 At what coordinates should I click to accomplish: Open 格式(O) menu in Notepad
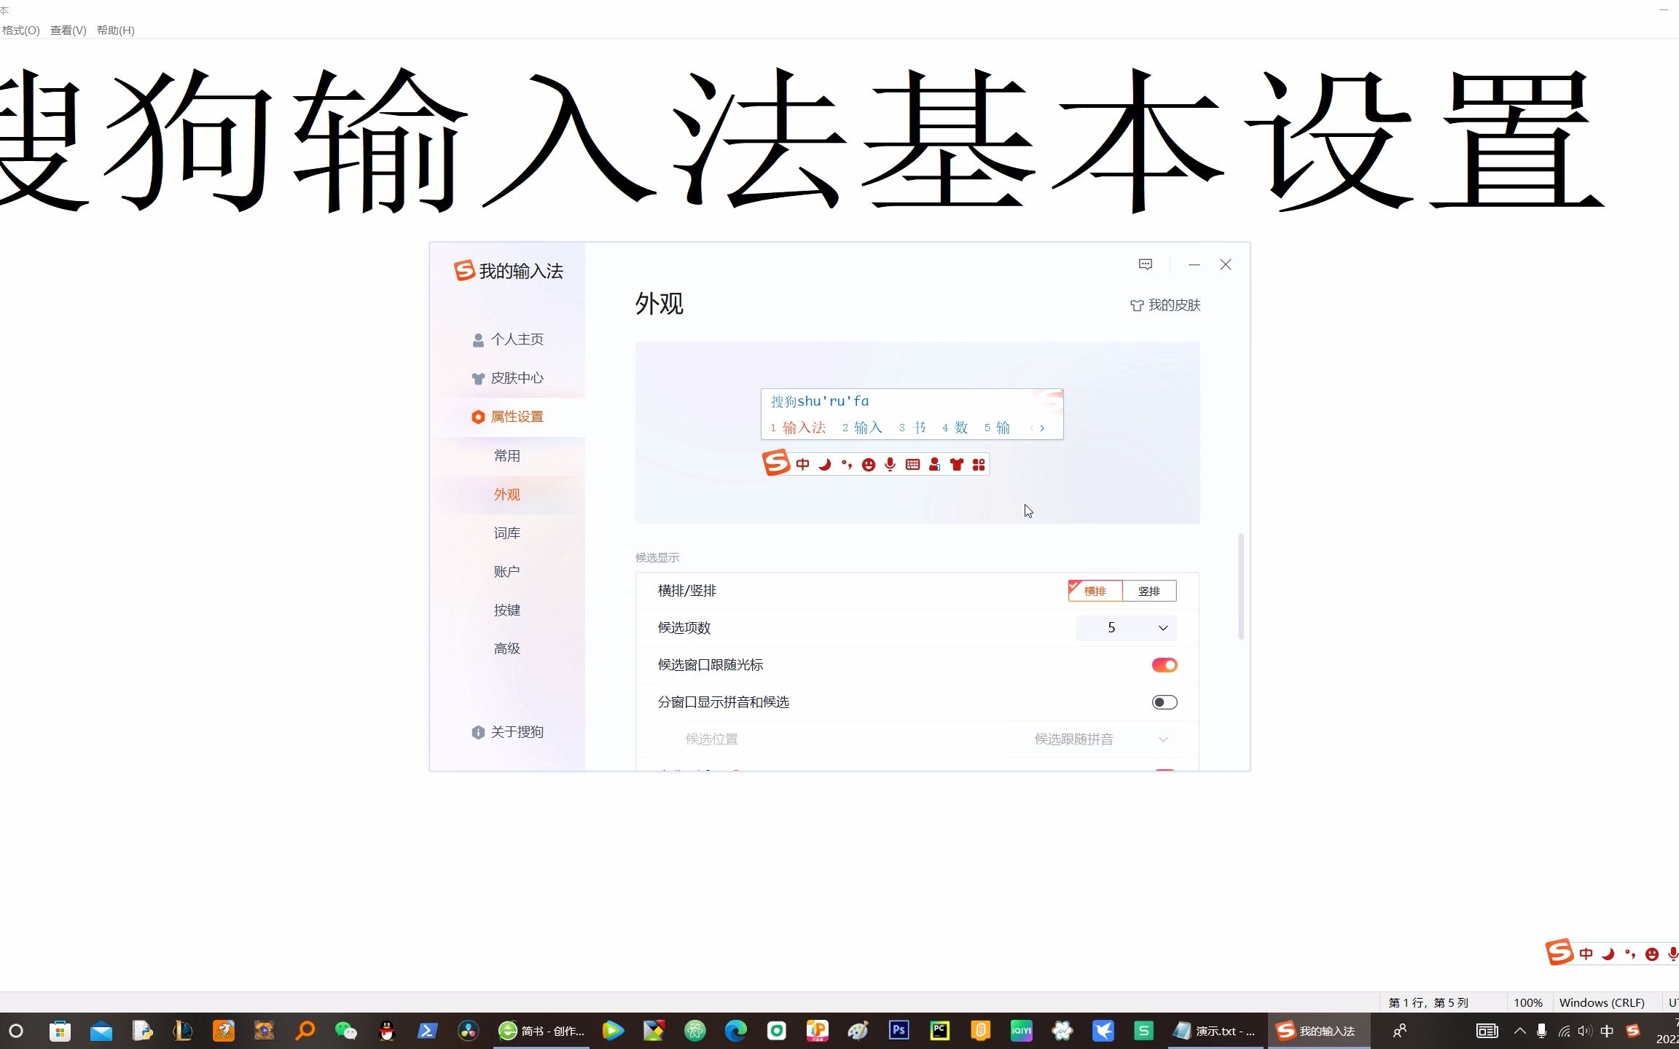click(x=20, y=30)
